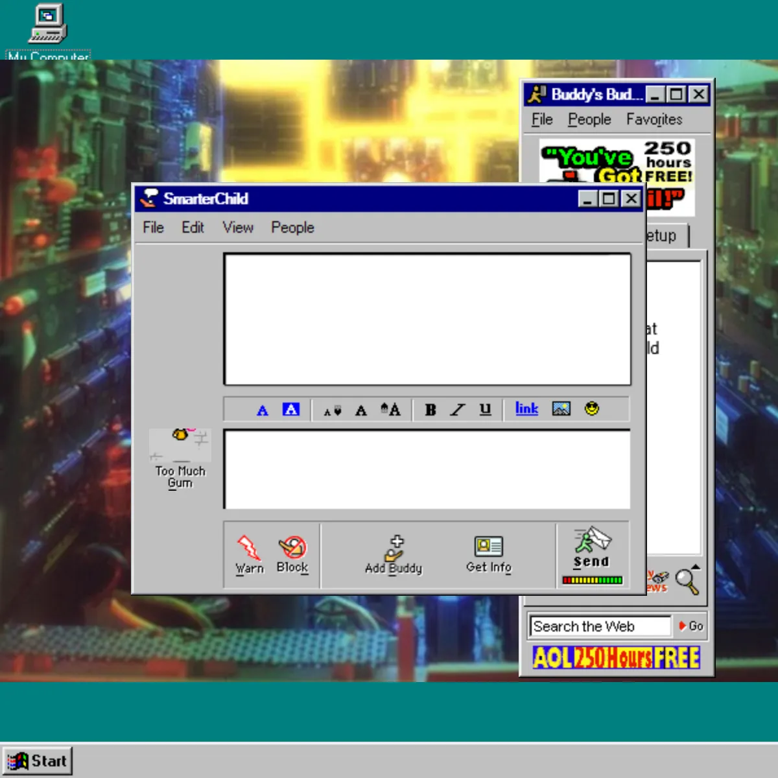
Task: Add SmarterChild with Add Buddy
Action: [x=394, y=555]
